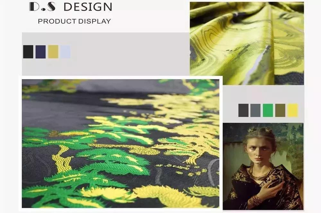This screenshot has width=321, height=213.
Task: Click the dark charcoal swatch in right palette
Action: point(243,110)
